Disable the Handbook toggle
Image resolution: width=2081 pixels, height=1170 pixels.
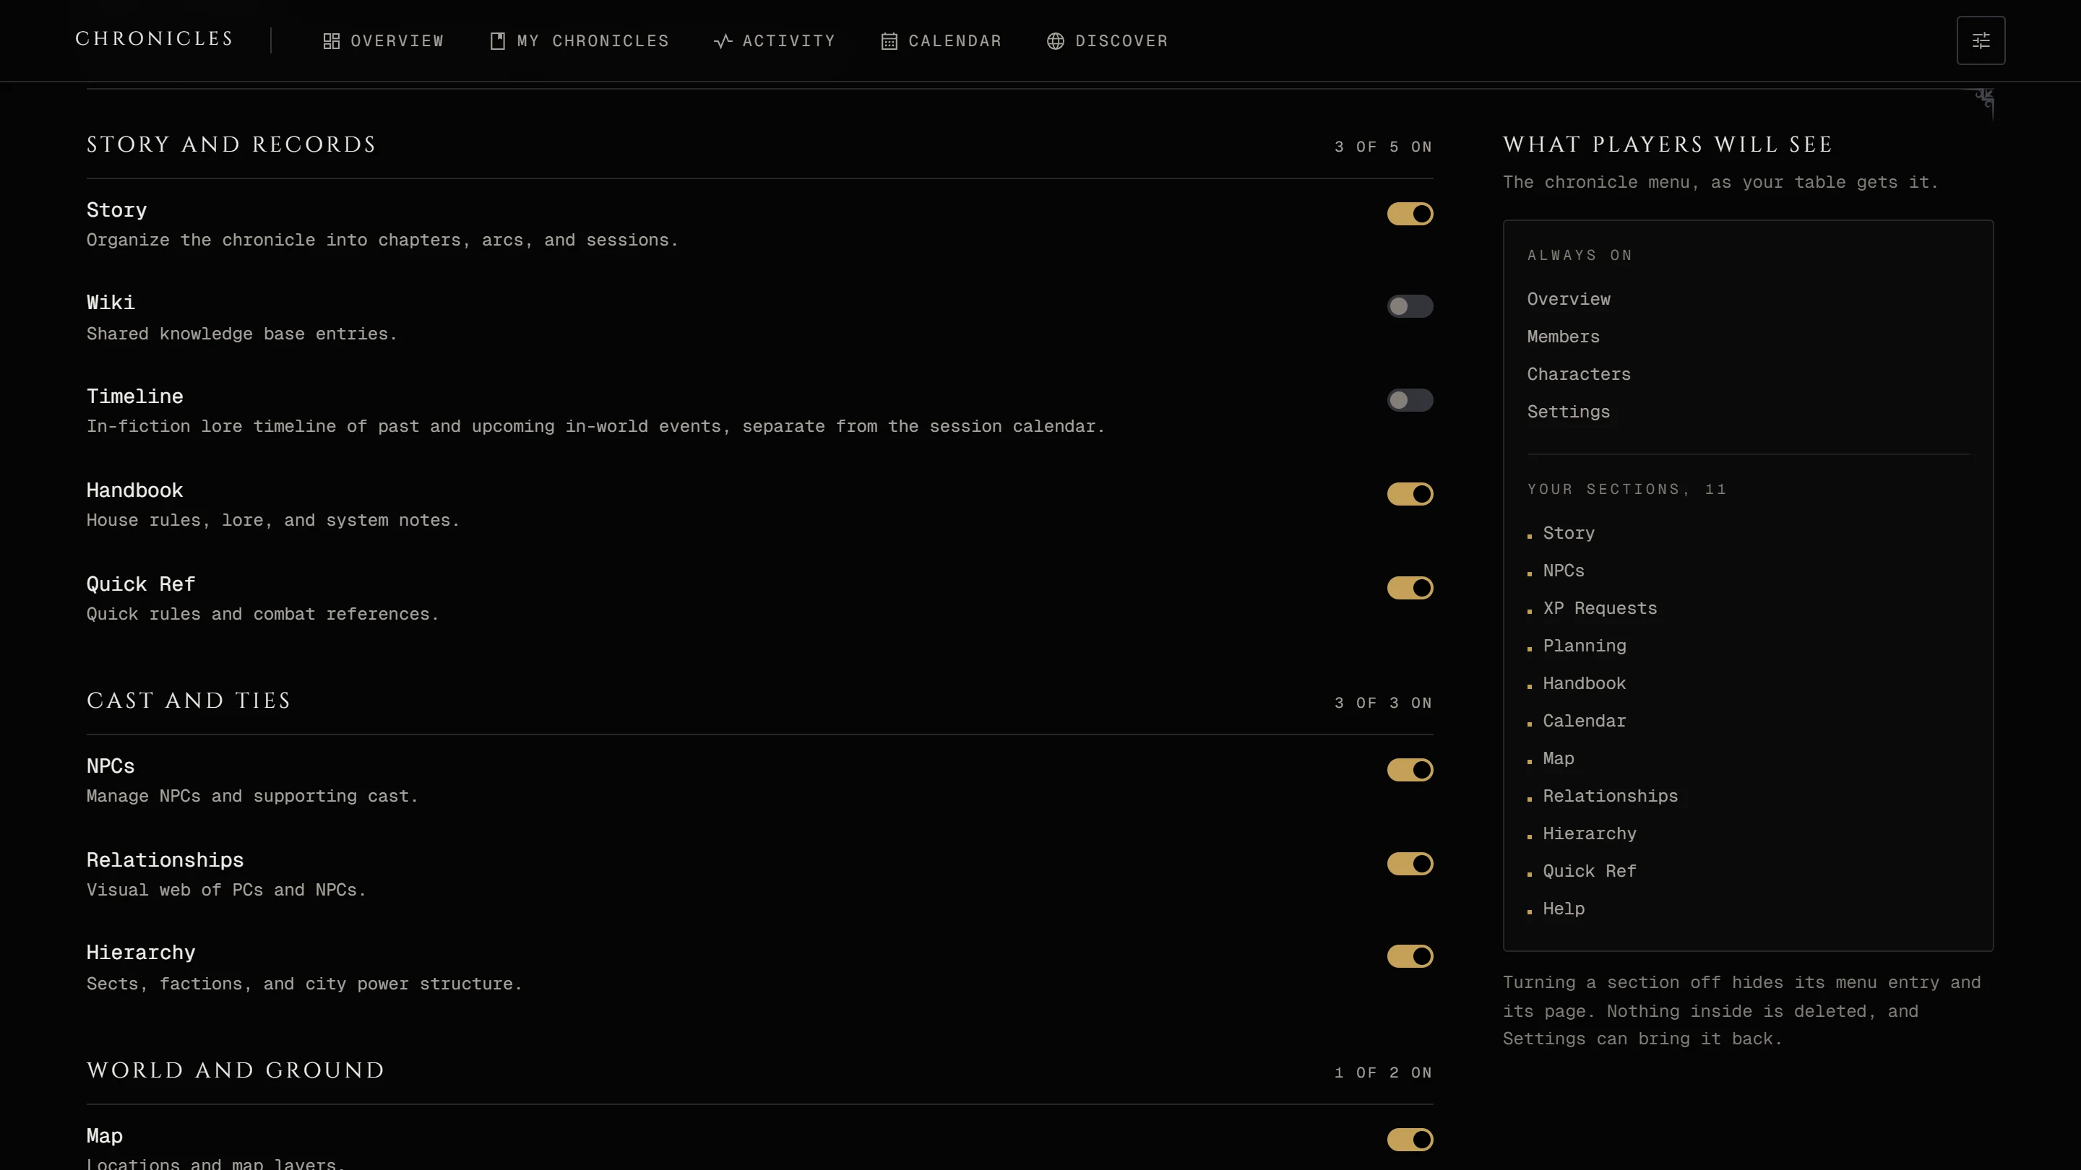point(1410,494)
